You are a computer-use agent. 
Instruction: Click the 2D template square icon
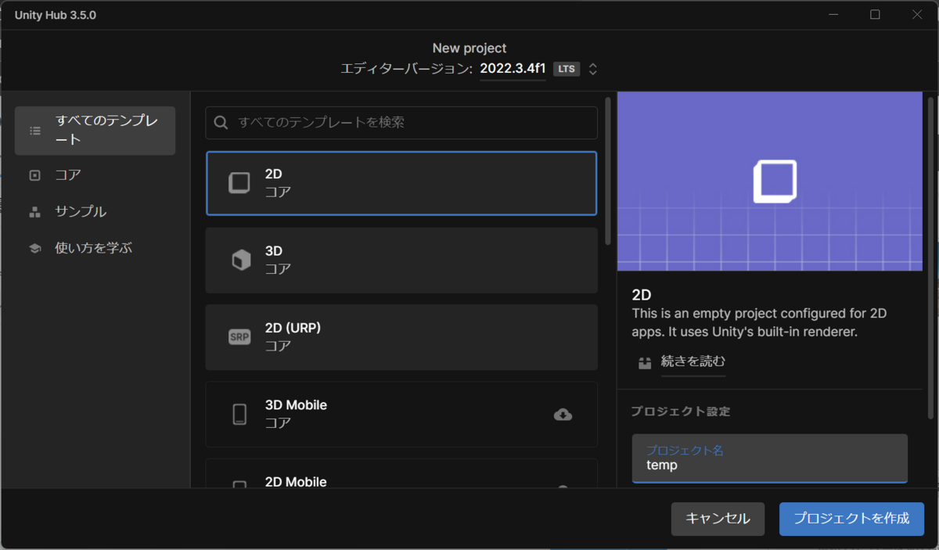coord(239,183)
